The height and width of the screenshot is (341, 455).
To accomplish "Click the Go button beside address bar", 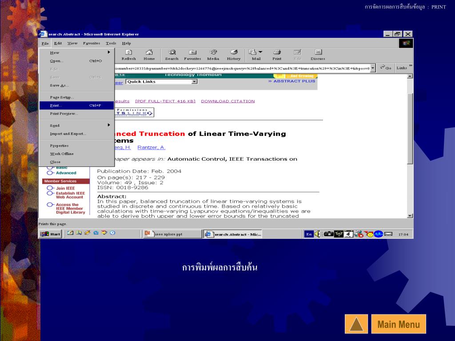I will (x=386, y=68).
